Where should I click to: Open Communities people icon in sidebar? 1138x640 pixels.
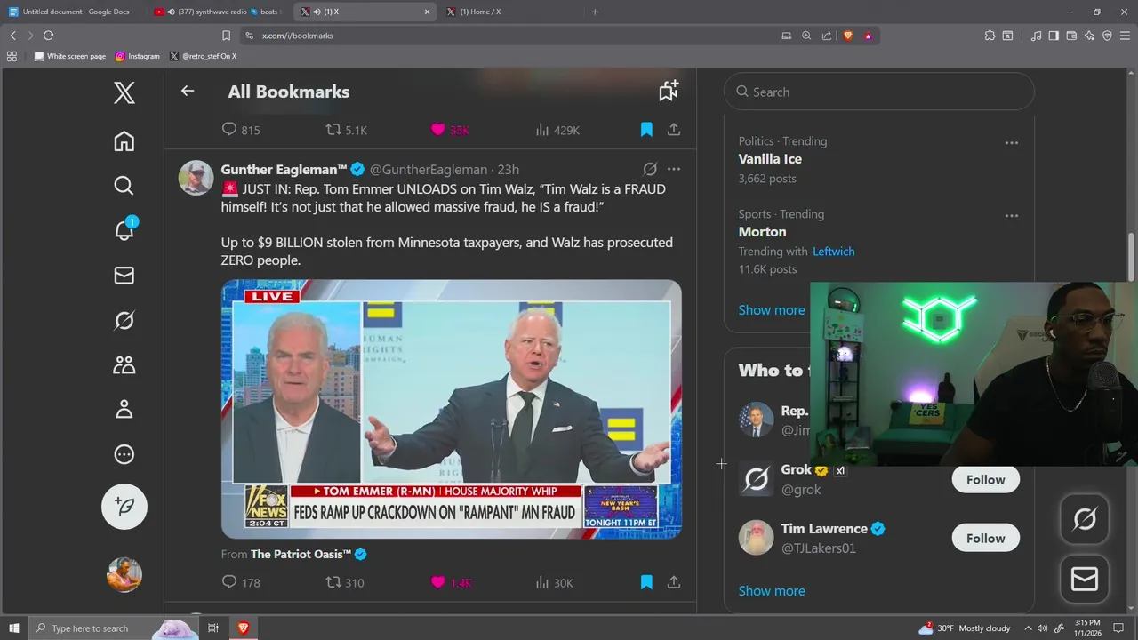click(124, 364)
